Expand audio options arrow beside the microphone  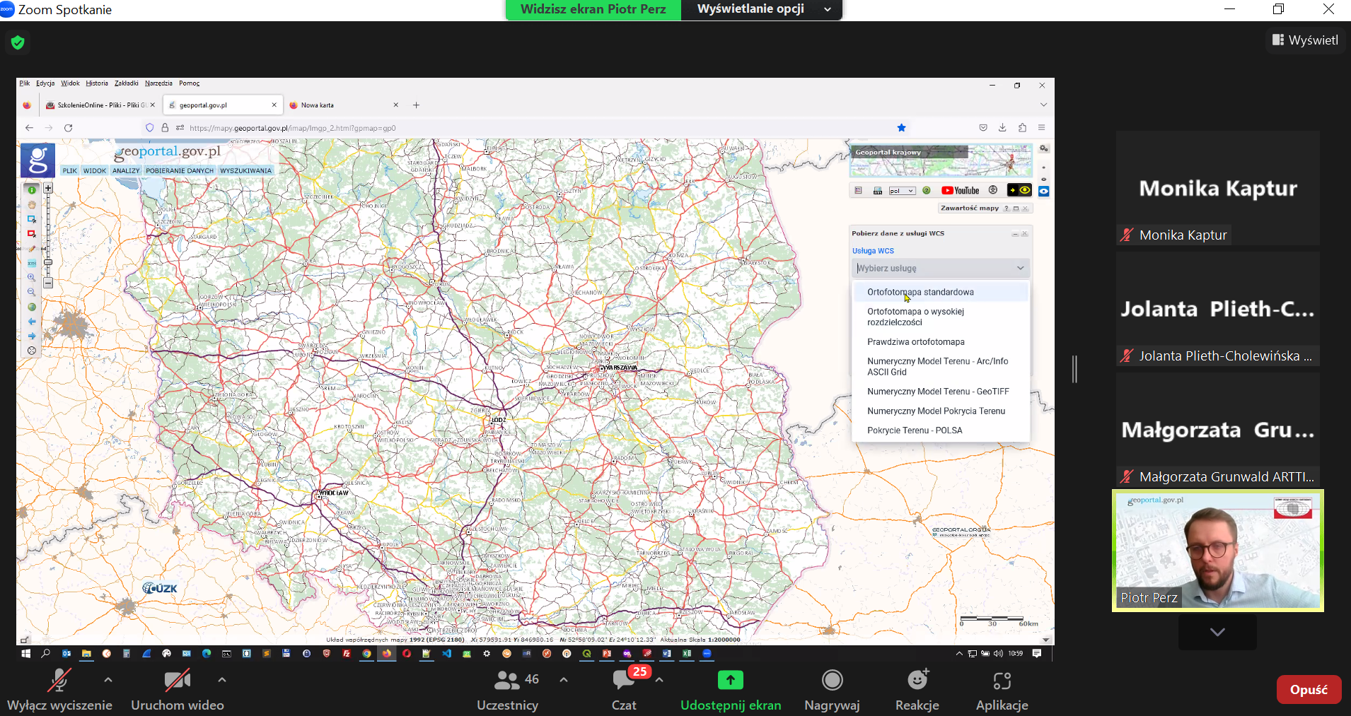point(108,680)
